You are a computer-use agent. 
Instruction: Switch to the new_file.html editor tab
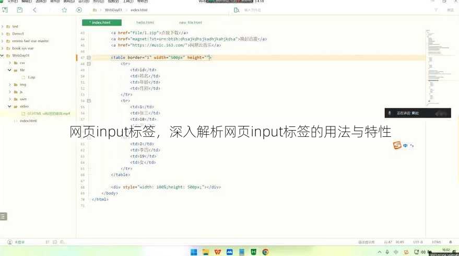(x=190, y=22)
